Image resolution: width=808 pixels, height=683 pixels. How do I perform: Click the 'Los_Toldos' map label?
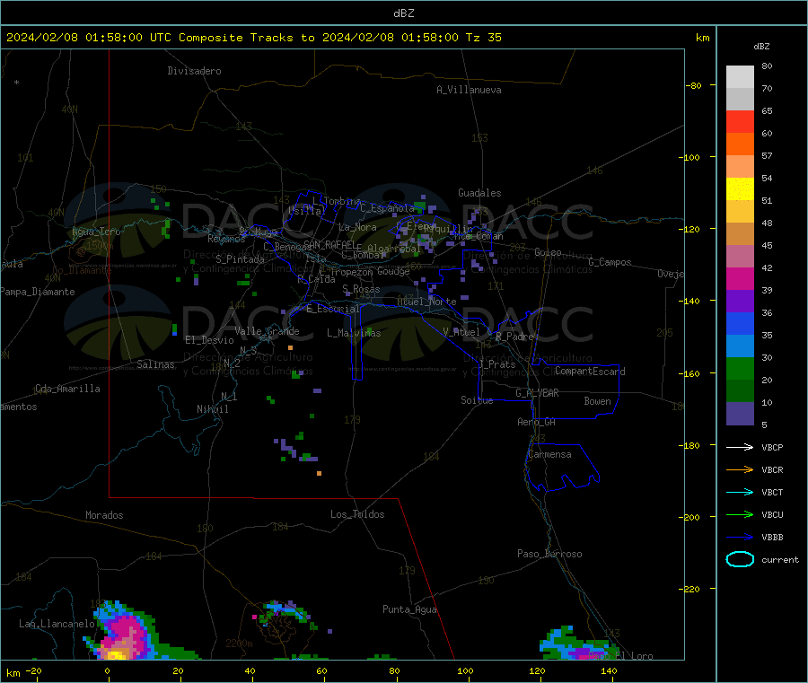click(357, 514)
